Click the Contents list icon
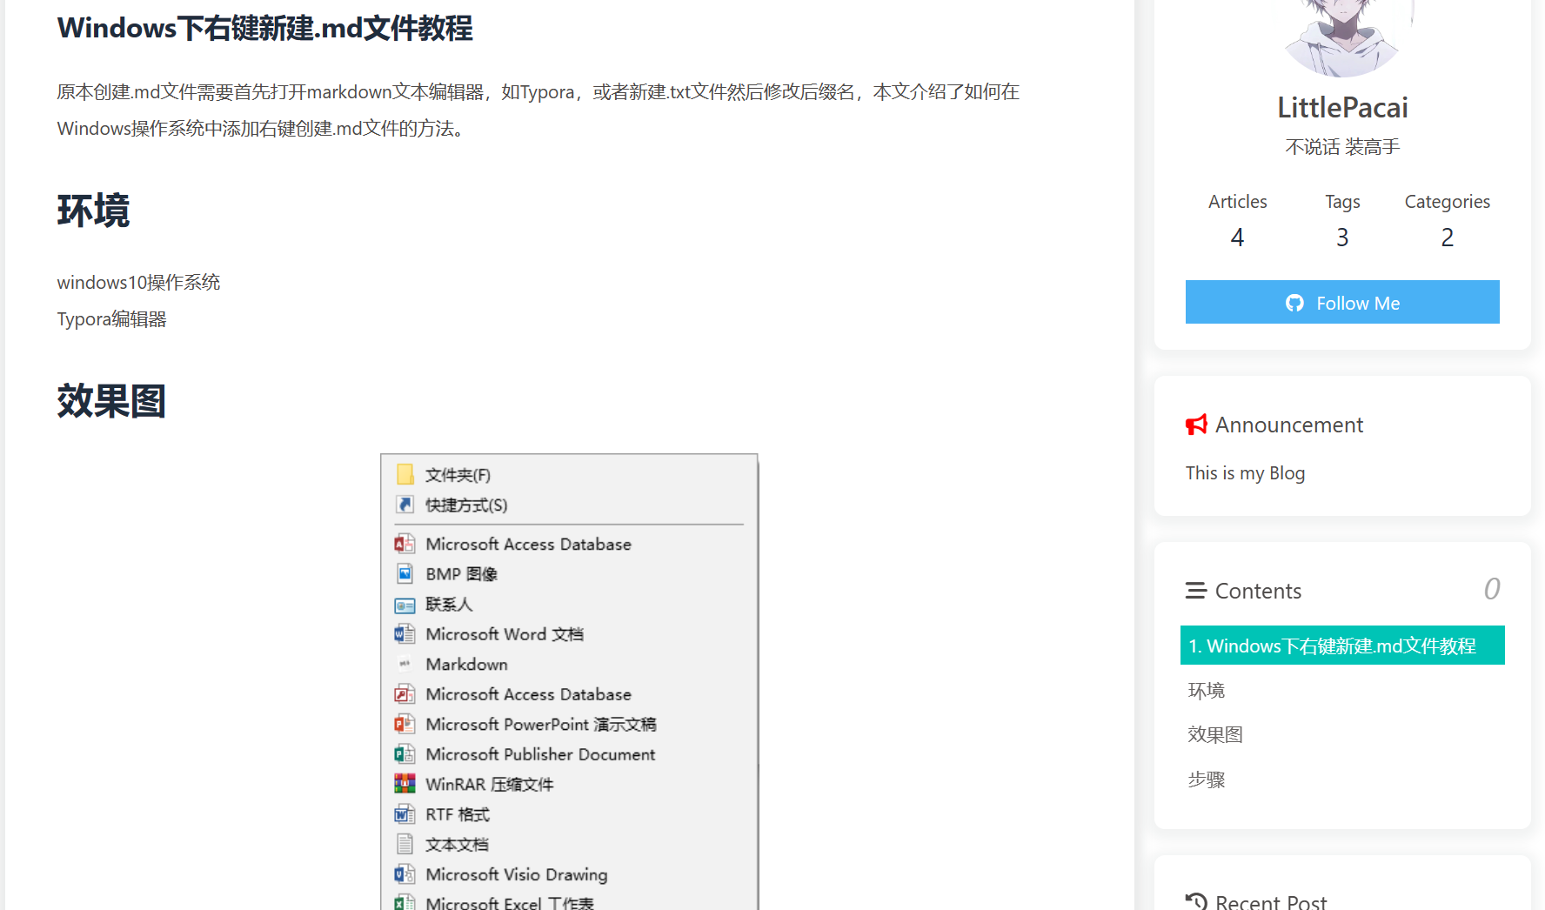1545x910 pixels. (1195, 591)
